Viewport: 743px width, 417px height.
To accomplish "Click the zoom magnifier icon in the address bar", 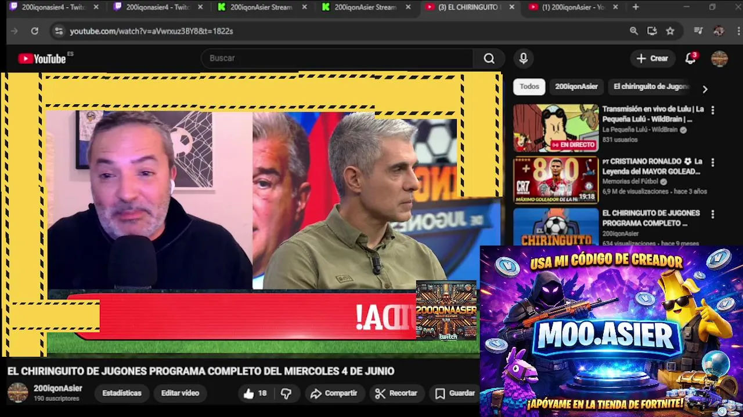I will (x=634, y=31).
